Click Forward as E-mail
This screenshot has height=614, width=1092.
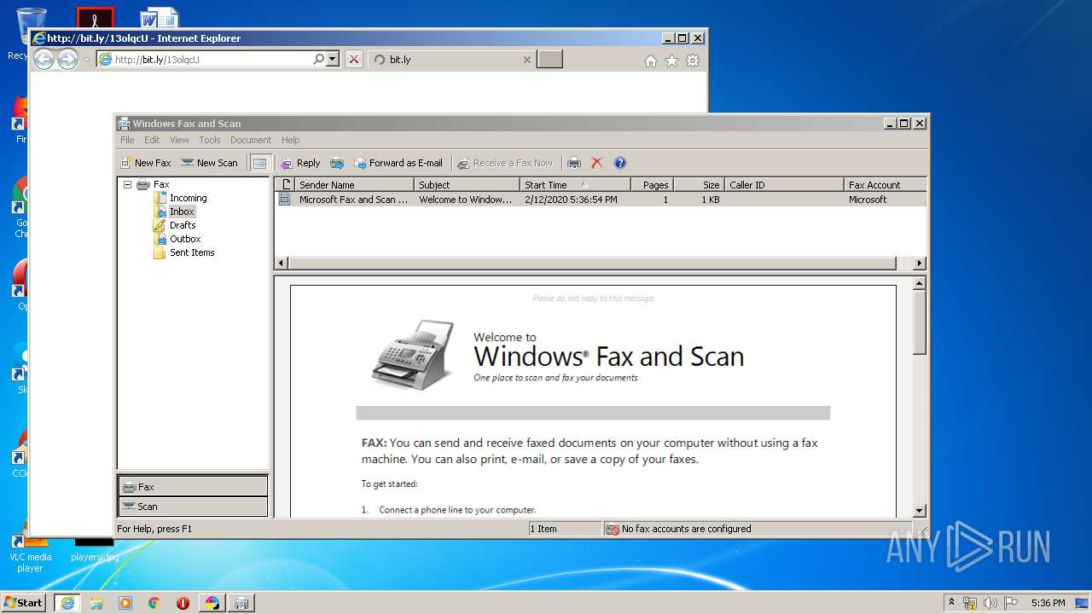398,163
